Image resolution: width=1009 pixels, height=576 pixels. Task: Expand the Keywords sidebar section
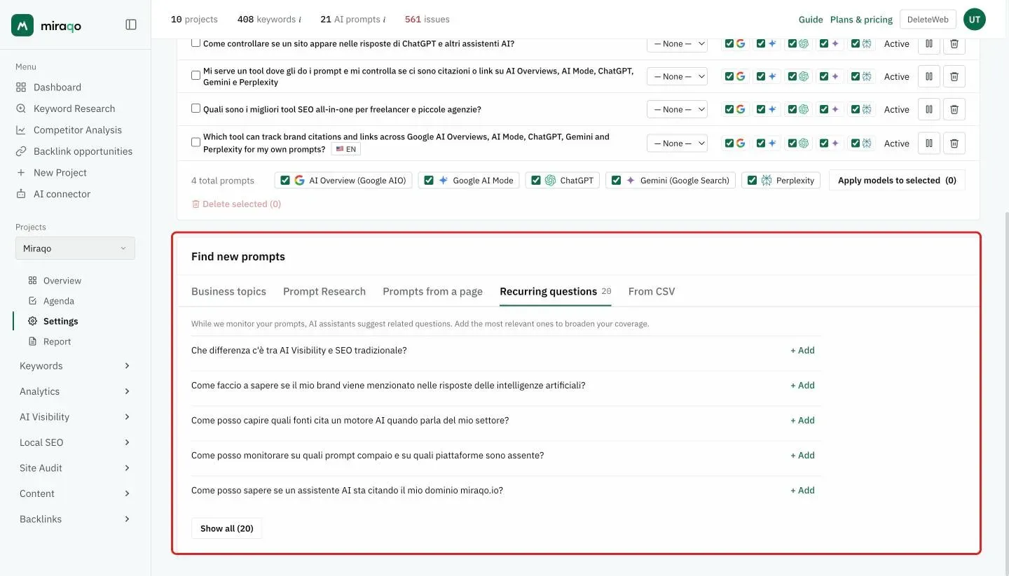(x=75, y=366)
